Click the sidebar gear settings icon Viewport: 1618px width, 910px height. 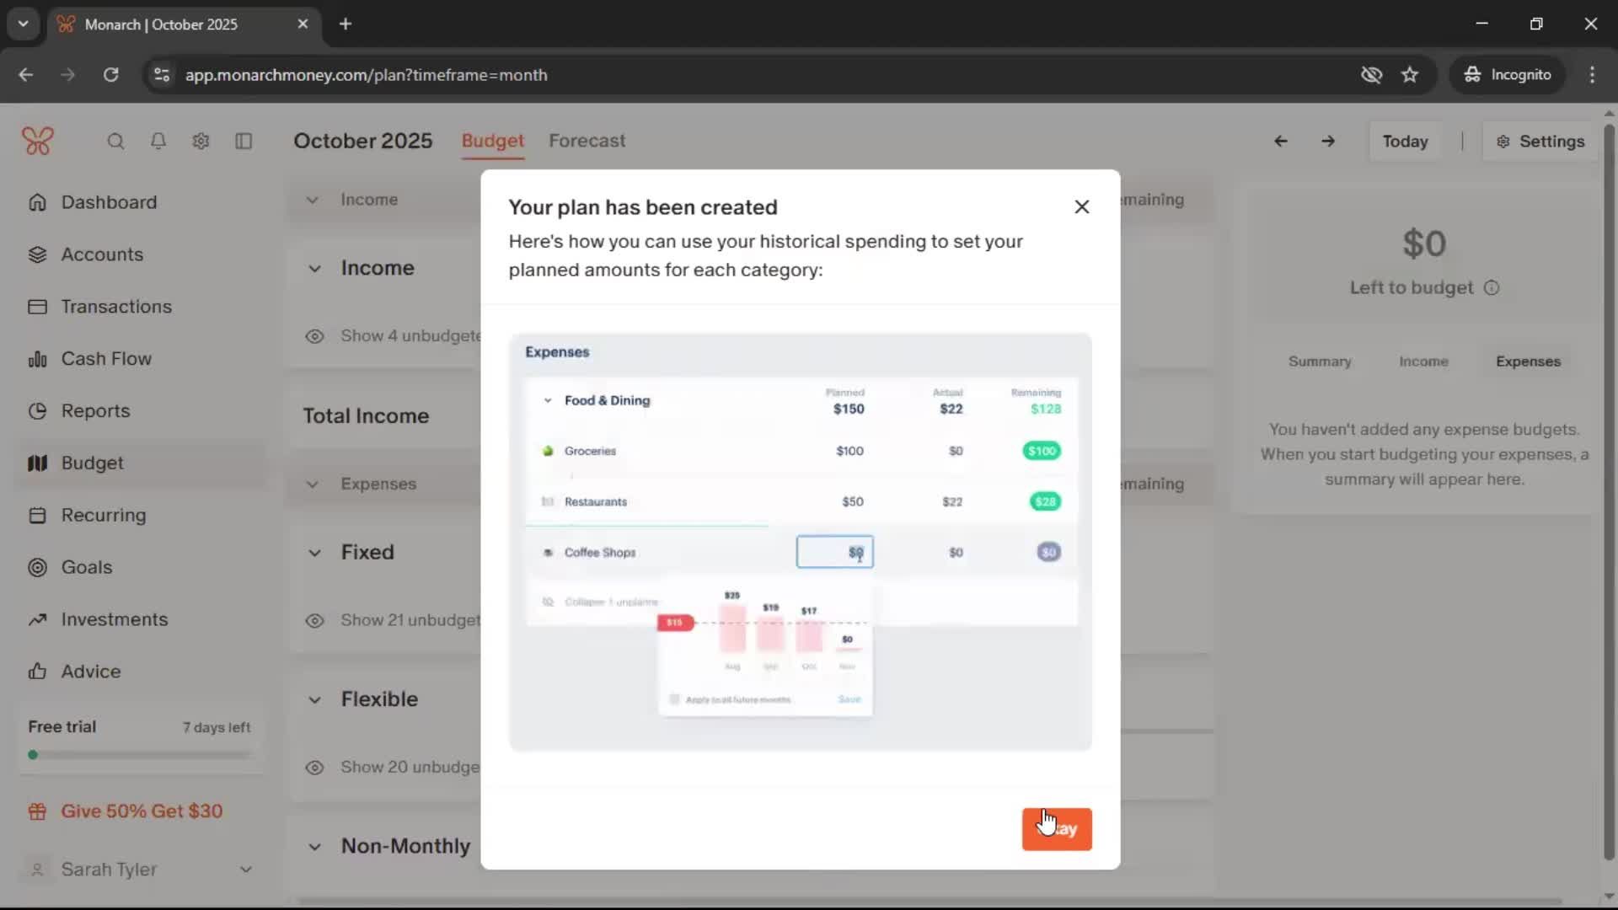click(x=201, y=142)
